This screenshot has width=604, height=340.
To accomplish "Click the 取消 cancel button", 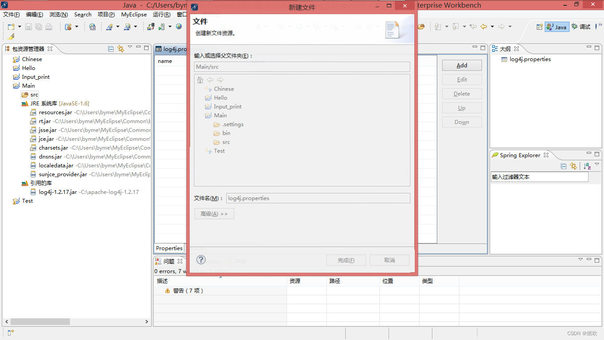I will [x=390, y=260].
